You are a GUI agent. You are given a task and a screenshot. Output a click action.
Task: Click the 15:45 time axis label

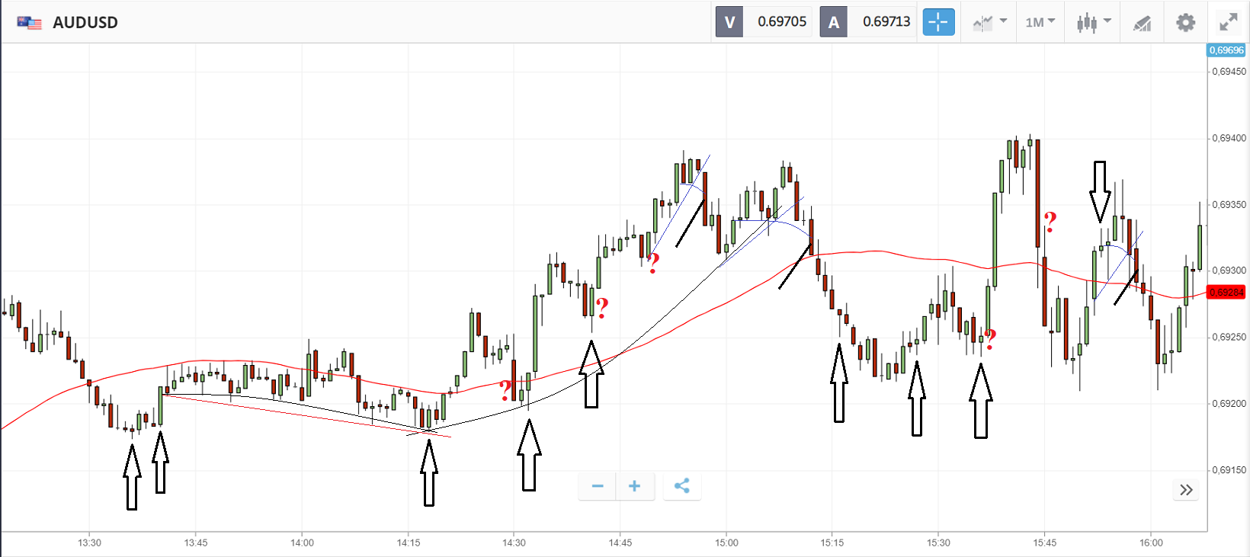pos(1045,543)
